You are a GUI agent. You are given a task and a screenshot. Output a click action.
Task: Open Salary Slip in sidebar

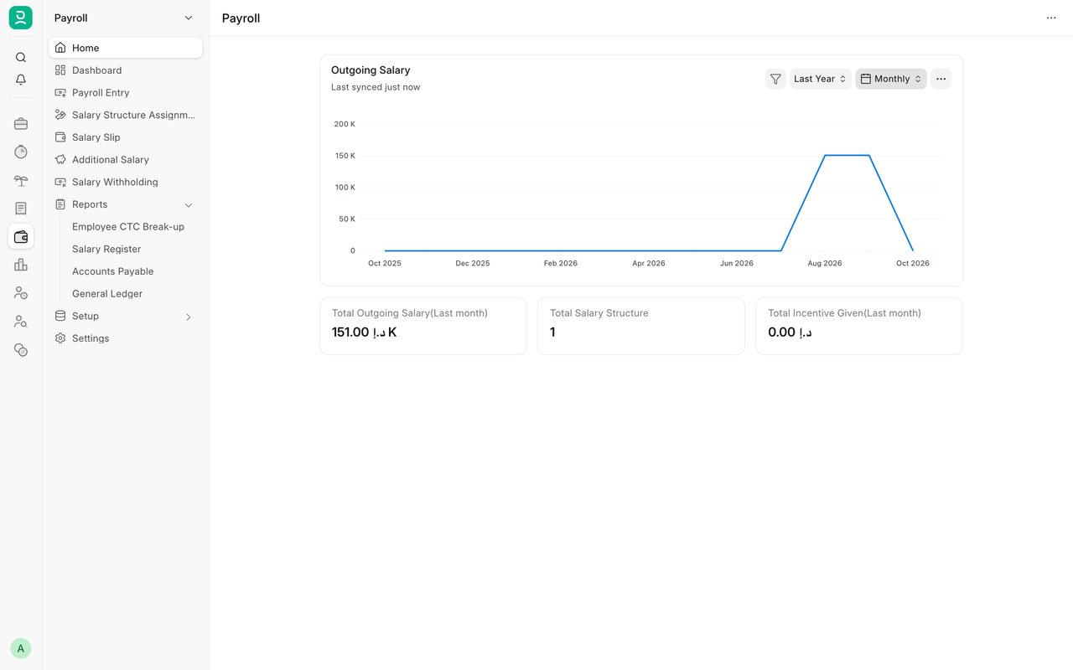click(x=126, y=137)
